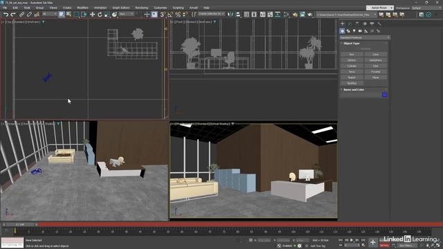Toggle the 3D Snaps button

[x=163, y=14]
